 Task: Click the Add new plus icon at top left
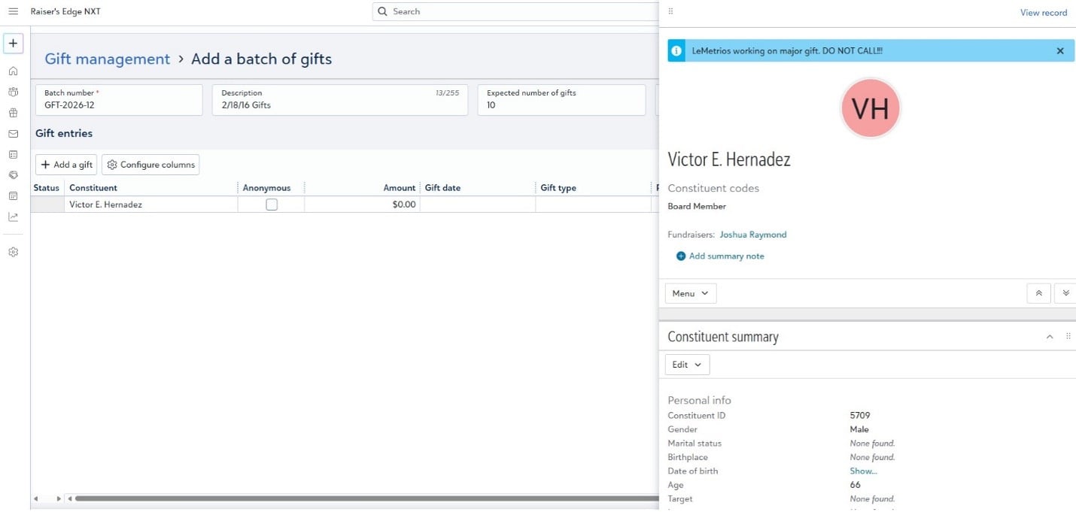point(13,43)
